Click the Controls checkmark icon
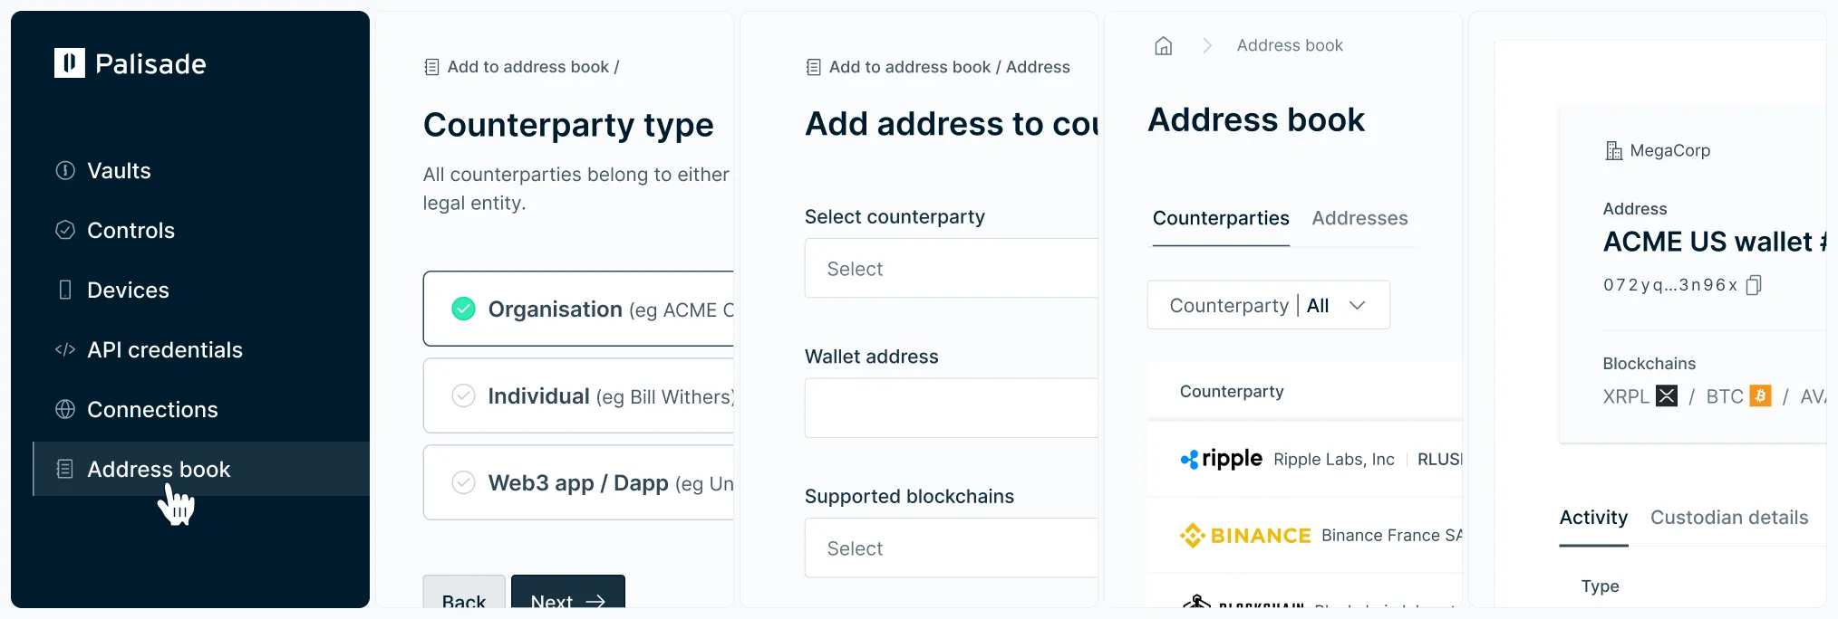The width and height of the screenshot is (1838, 619). click(x=65, y=231)
